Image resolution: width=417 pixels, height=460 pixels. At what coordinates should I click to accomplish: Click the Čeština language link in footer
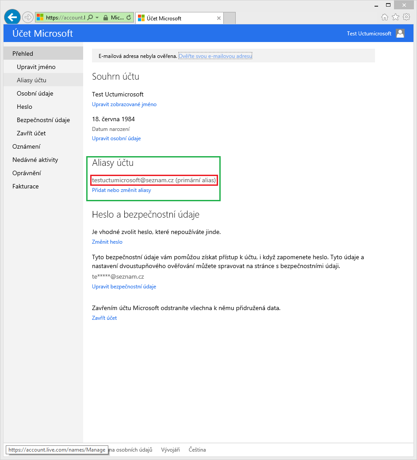197,450
